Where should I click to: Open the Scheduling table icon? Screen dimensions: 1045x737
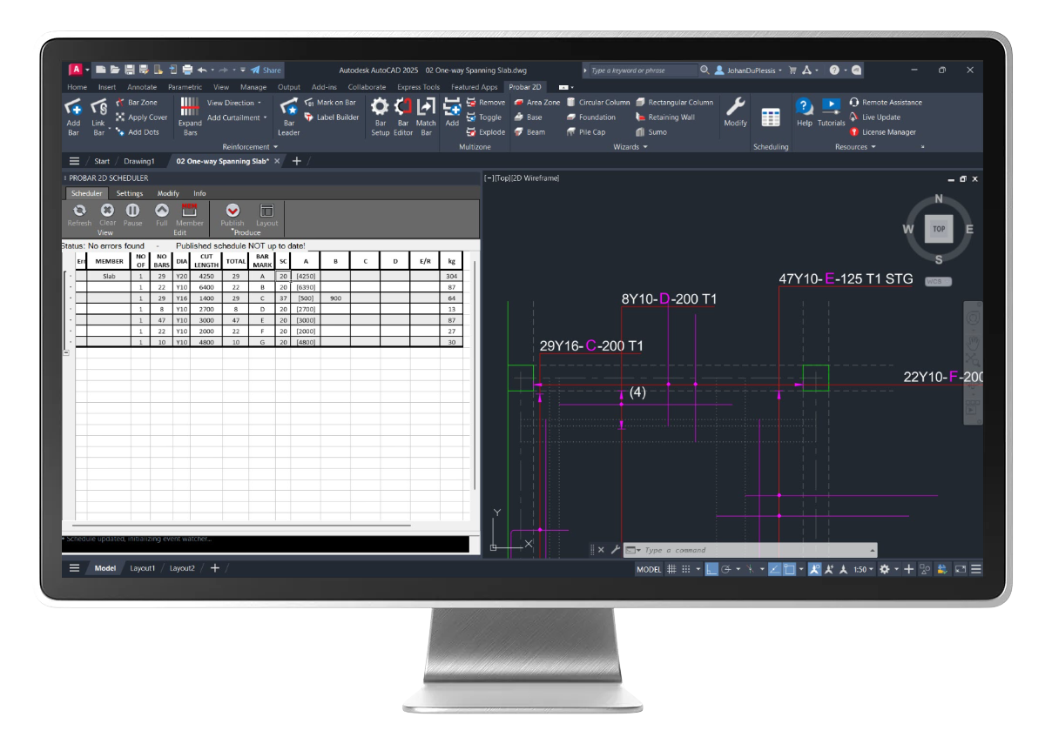[771, 117]
